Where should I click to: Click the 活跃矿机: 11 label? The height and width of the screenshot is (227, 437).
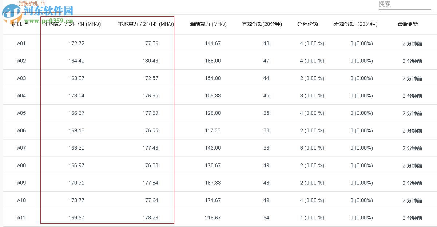coord(32,4)
